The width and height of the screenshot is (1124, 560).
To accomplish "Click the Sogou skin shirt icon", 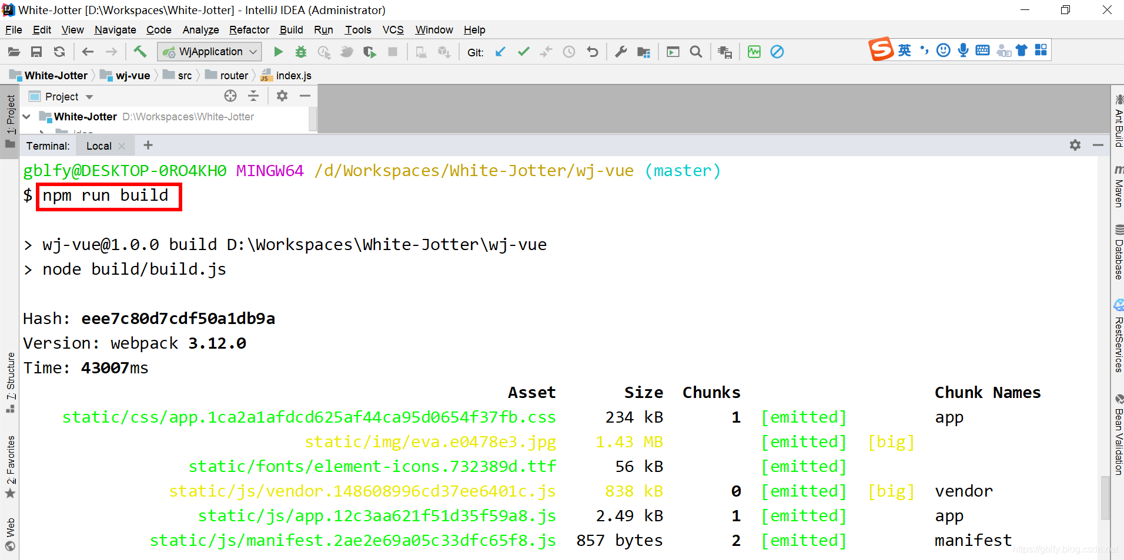I will click(x=1022, y=50).
